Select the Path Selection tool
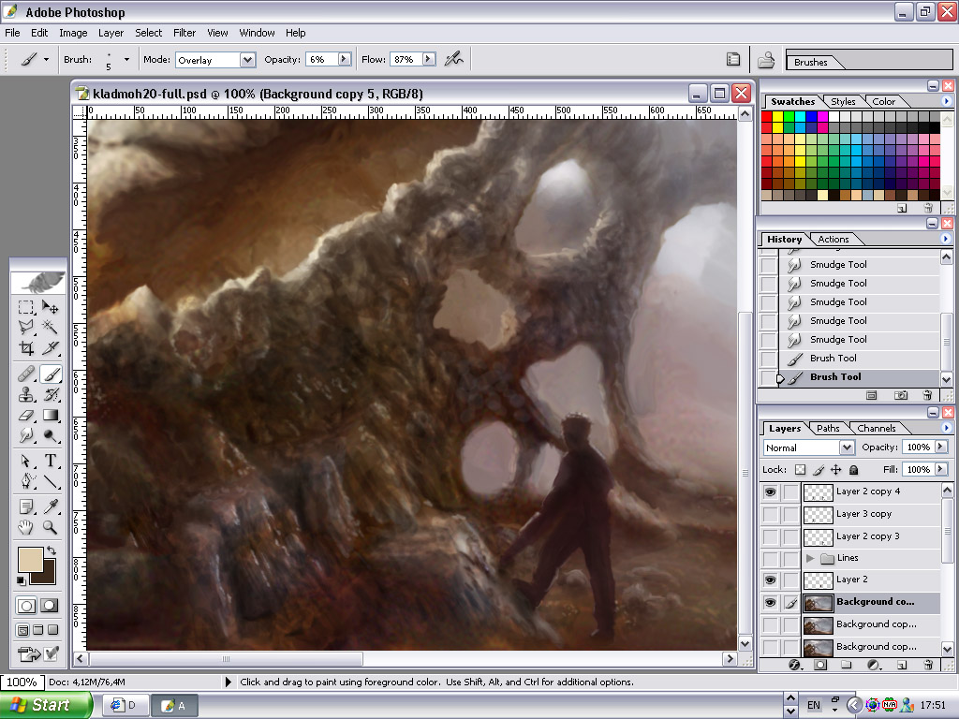959x719 pixels. [25, 461]
